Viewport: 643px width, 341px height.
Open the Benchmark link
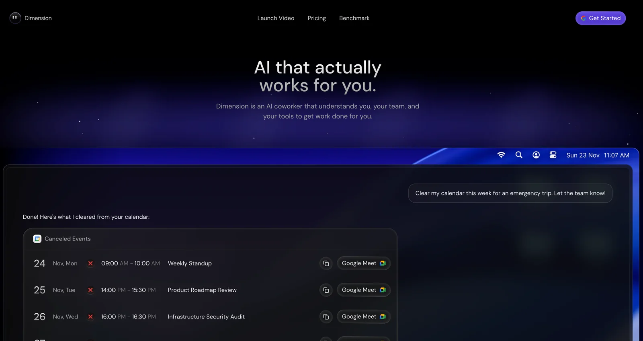(x=354, y=18)
